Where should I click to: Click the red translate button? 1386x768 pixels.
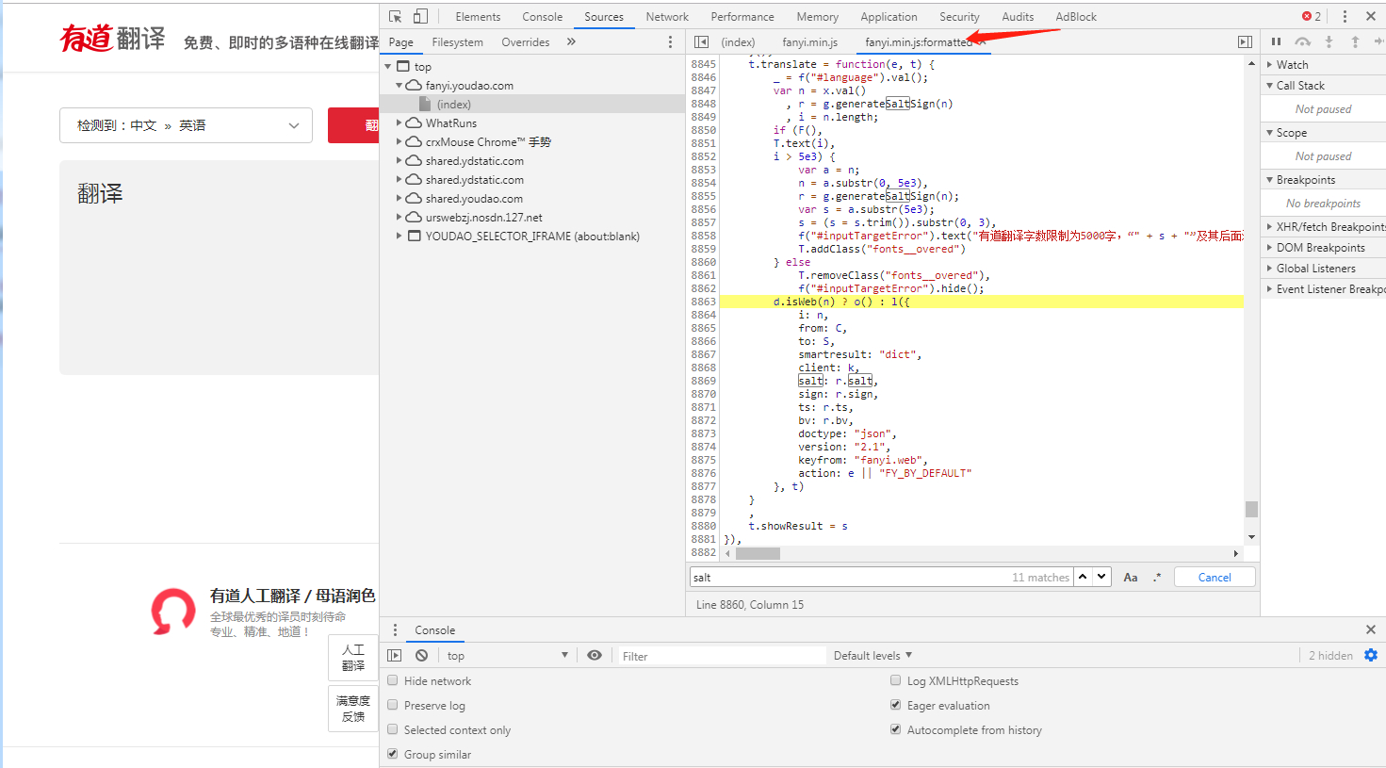(354, 125)
